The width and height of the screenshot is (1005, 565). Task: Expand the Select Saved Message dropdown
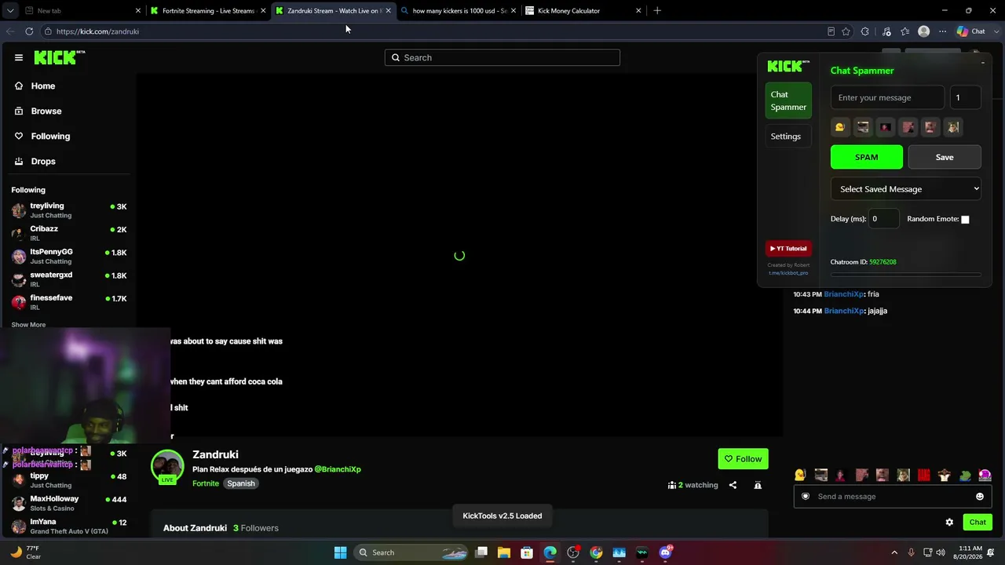click(906, 189)
